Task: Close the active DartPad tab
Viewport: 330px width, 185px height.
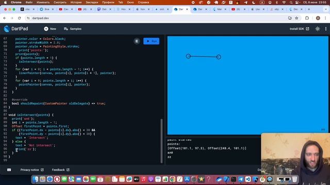Action: 187,9
